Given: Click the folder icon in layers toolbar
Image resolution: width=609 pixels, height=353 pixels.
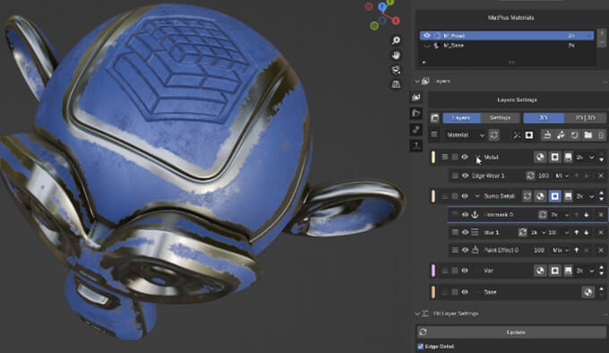Looking at the screenshot, I should pyautogui.click(x=588, y=135).
